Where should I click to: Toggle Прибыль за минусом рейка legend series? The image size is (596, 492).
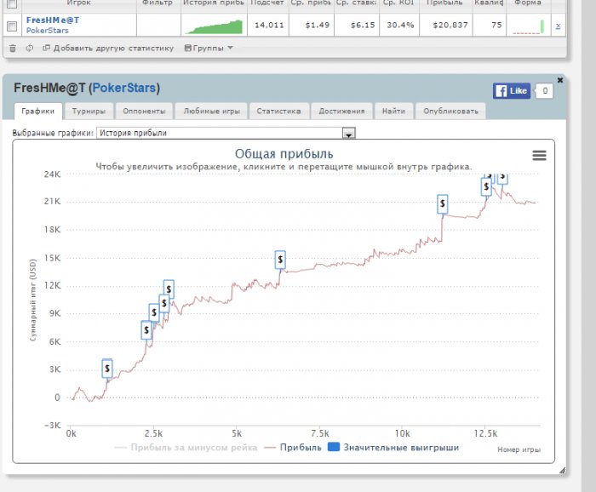click(x=186, y=448)
